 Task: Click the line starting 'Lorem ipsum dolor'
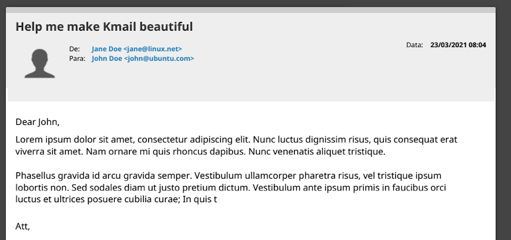[x=236, y=140]
